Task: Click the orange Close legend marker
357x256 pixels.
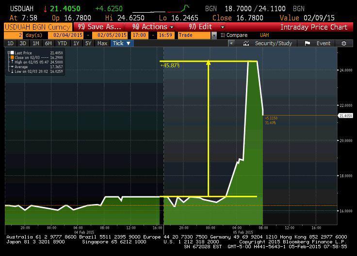Action: click(x=13, y=57)
